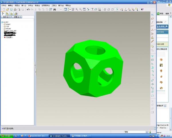
Task: Open the 文件 (File) menu
Action: pos(4,5)
